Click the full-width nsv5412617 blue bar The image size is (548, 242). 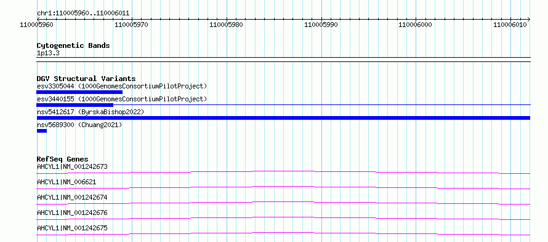pos(283,118)
